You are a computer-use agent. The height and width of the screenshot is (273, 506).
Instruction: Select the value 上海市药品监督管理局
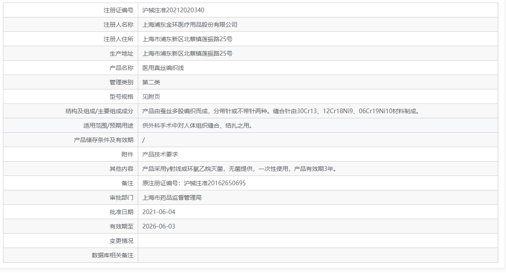click(x=172, y=198)
